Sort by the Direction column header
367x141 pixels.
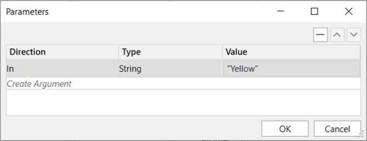pyautogui.click(x=63, y=52)
